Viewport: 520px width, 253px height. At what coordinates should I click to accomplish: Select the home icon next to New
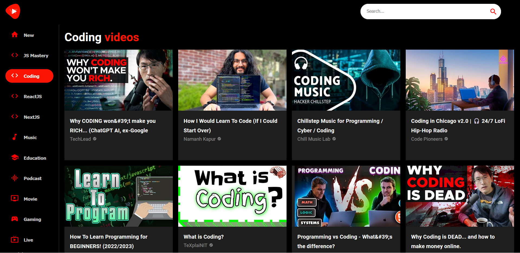(15, 35)
